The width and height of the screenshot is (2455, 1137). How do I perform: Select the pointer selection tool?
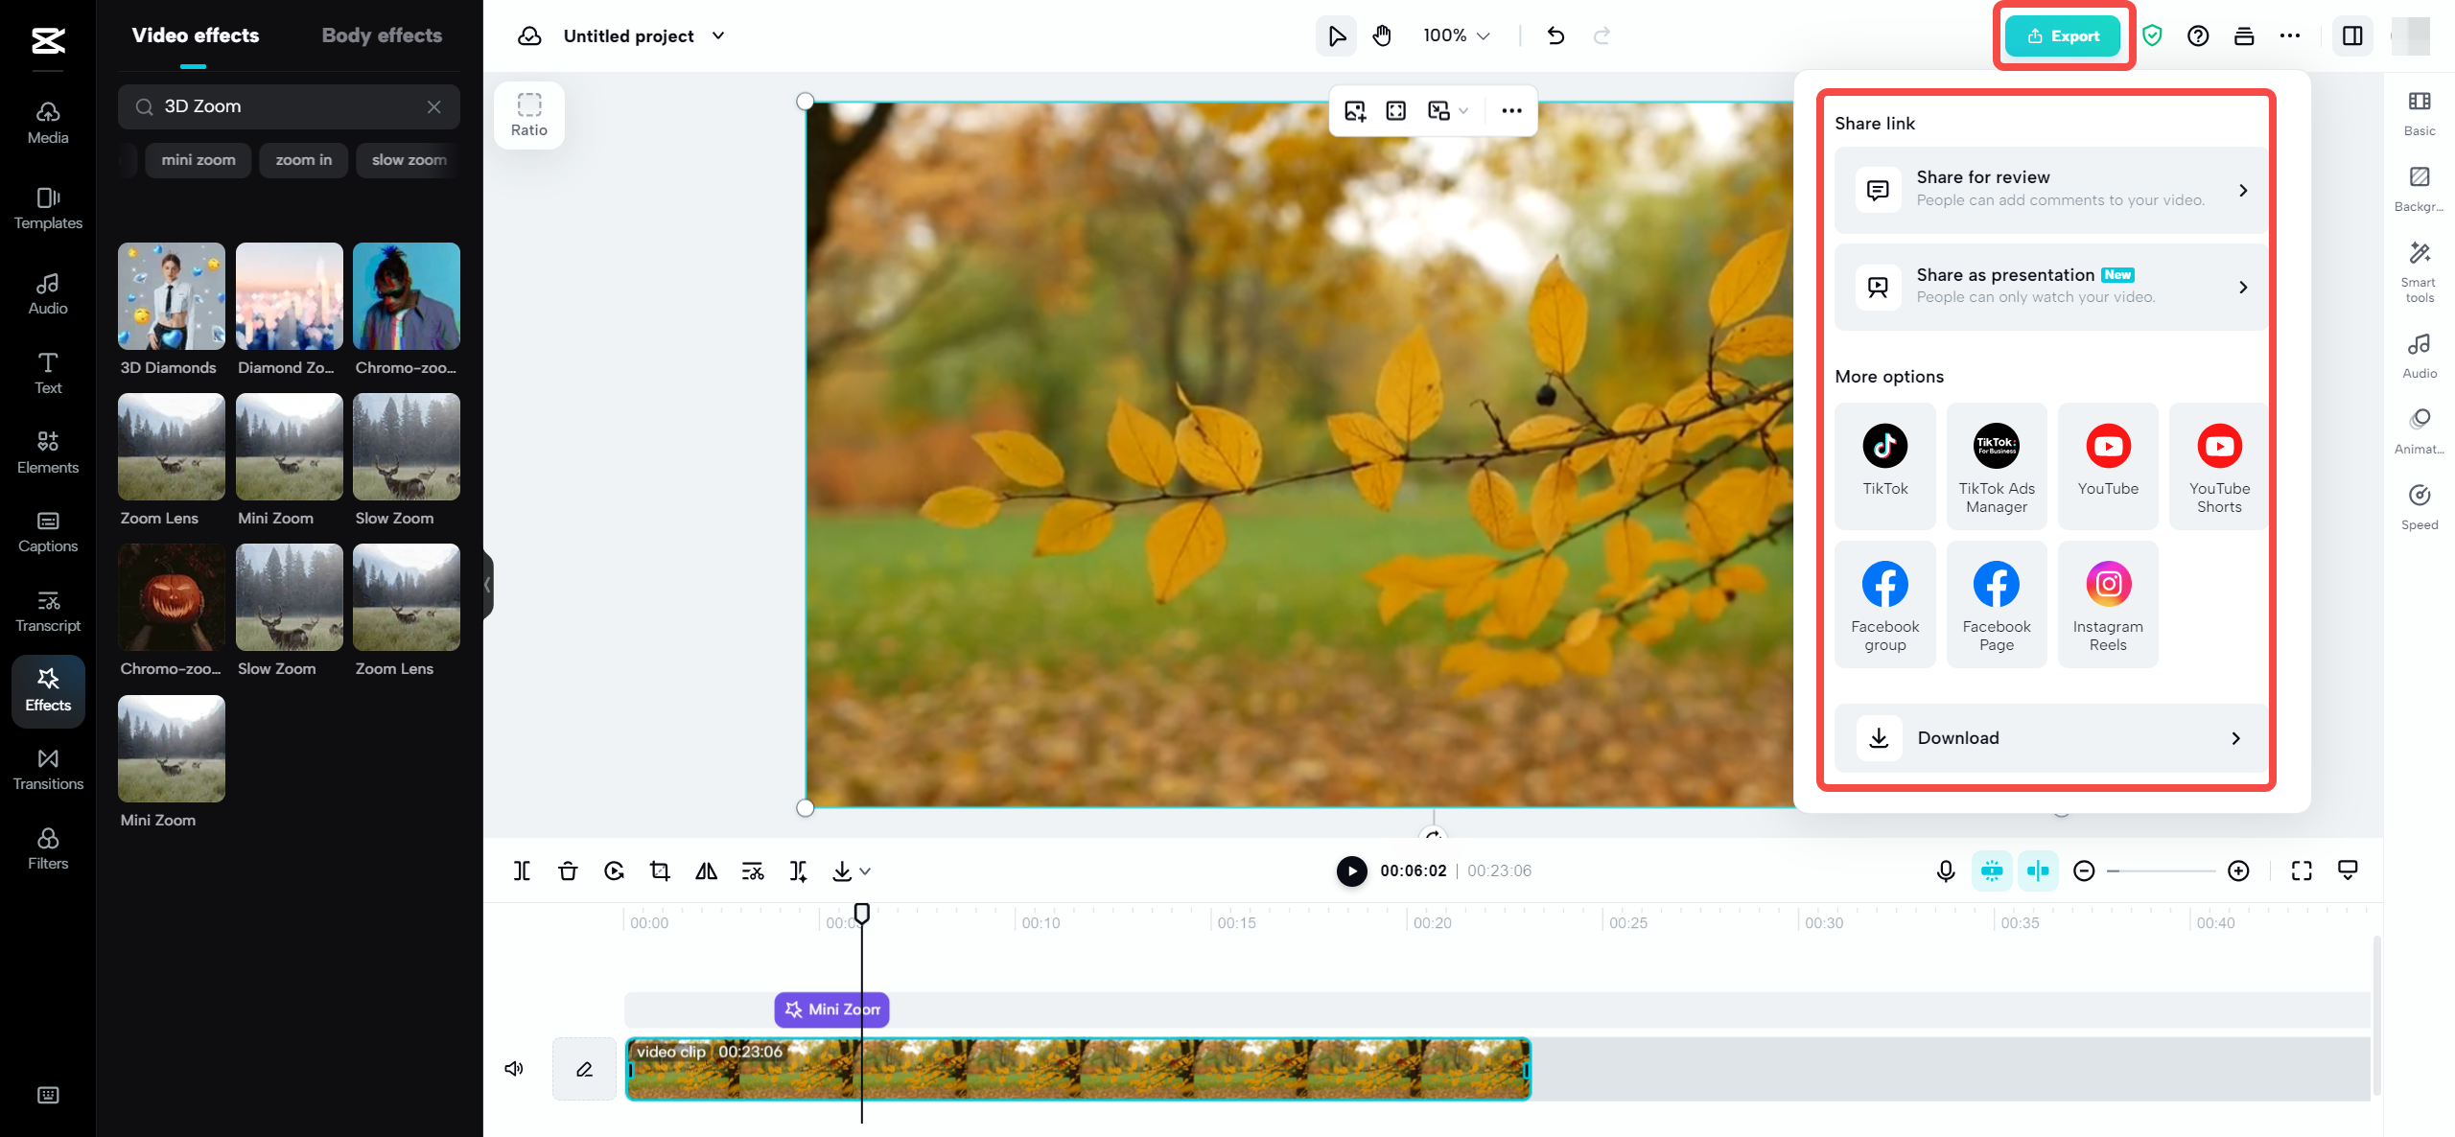click(x=1336, y=36)
